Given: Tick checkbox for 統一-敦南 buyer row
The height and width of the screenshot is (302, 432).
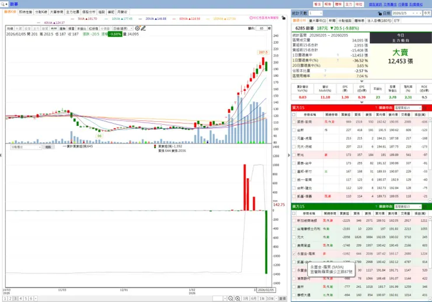Looking at the screenshot, I should click(294, 180).
